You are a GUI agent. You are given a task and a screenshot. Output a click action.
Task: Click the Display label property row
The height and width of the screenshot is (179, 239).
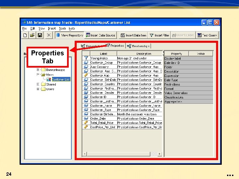pos(189,58)
